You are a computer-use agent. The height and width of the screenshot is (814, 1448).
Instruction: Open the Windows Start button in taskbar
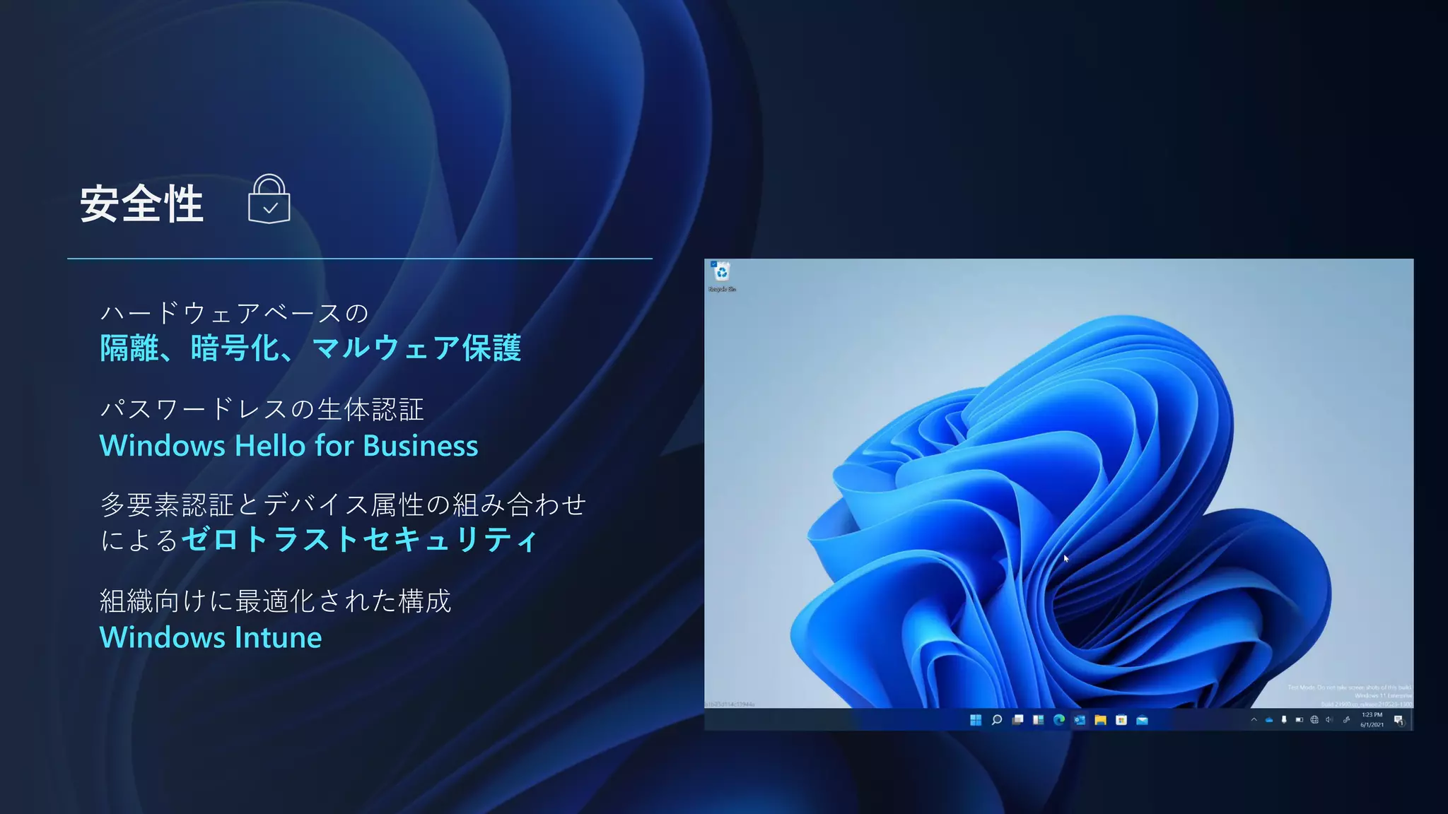point(976,720)
